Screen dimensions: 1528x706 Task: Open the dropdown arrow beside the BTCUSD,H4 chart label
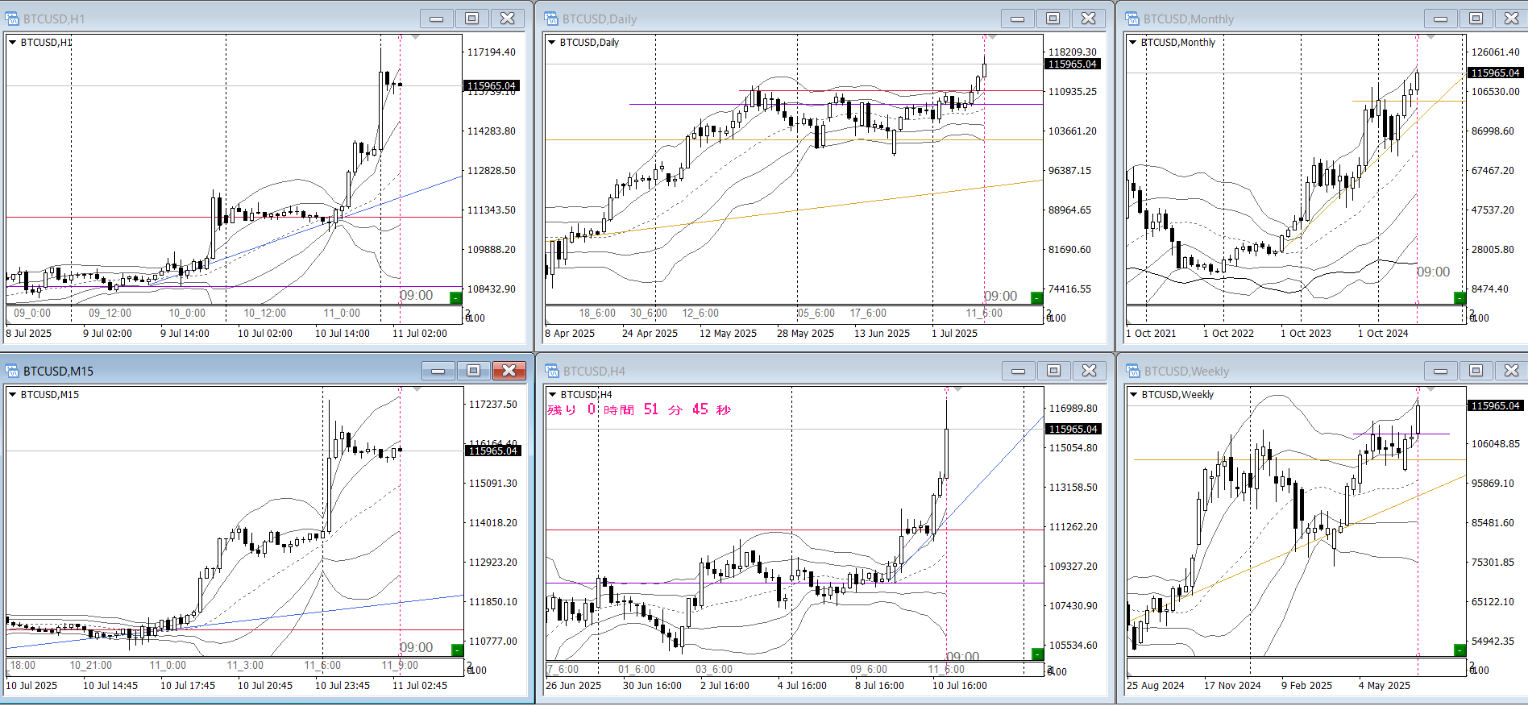(x=553, y=394)
